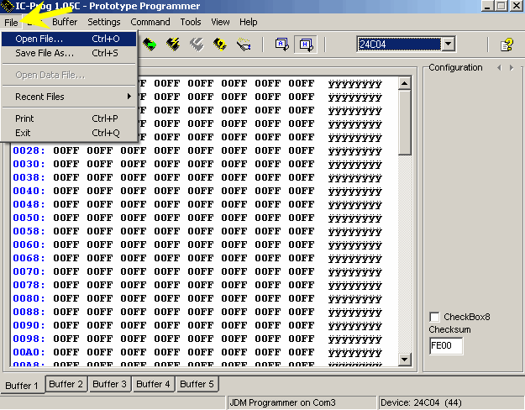This screenshot has width=525, height=410.
Task: Click the address label 0070:
Action: point(29,271)
